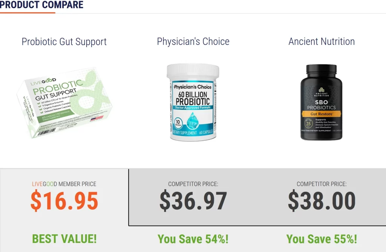Select the $38.00 competitor price
386x252 pixels.
pyautogui.click(x=322, y=201)
